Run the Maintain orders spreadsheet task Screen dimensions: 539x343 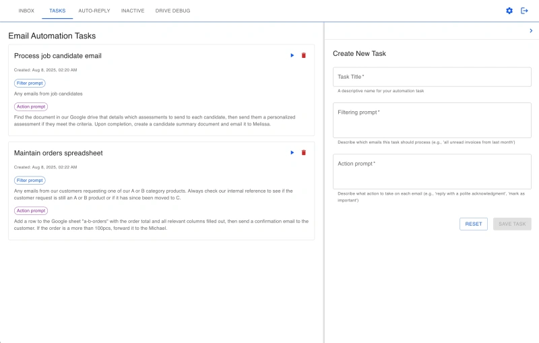coord(292,152)
